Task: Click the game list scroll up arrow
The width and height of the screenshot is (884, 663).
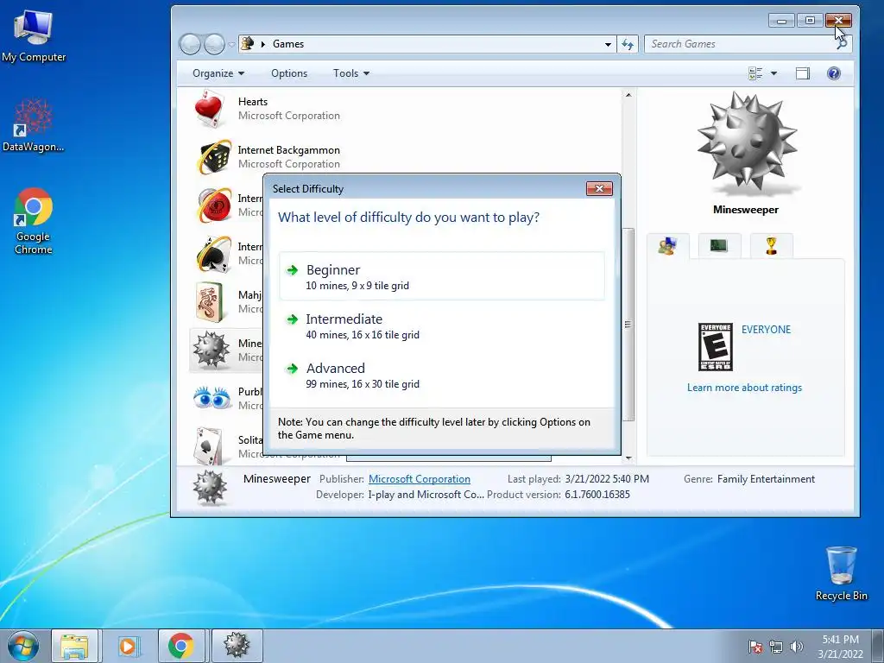Action: (628, 95)
